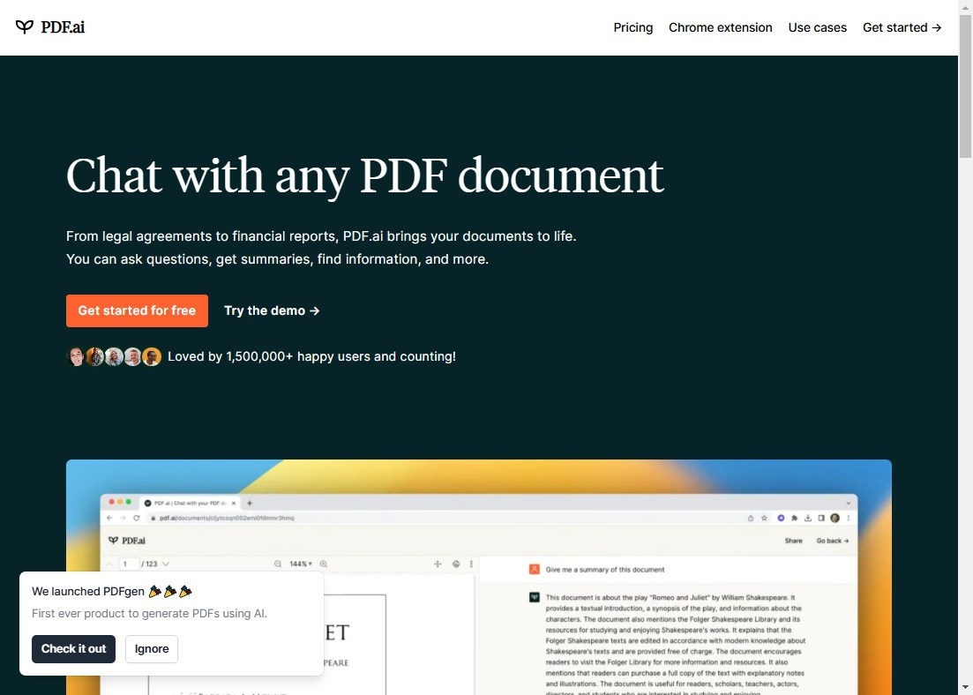
Task: Click the pan/move crosshair icon in the PDF toolbar
Action: pos(438,563)
